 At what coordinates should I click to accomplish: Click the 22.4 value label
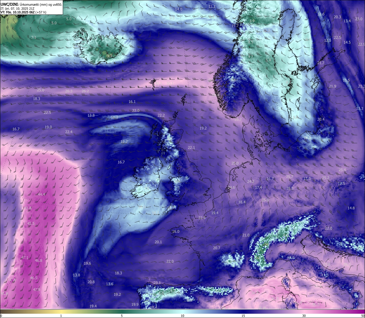click(69, 132)
